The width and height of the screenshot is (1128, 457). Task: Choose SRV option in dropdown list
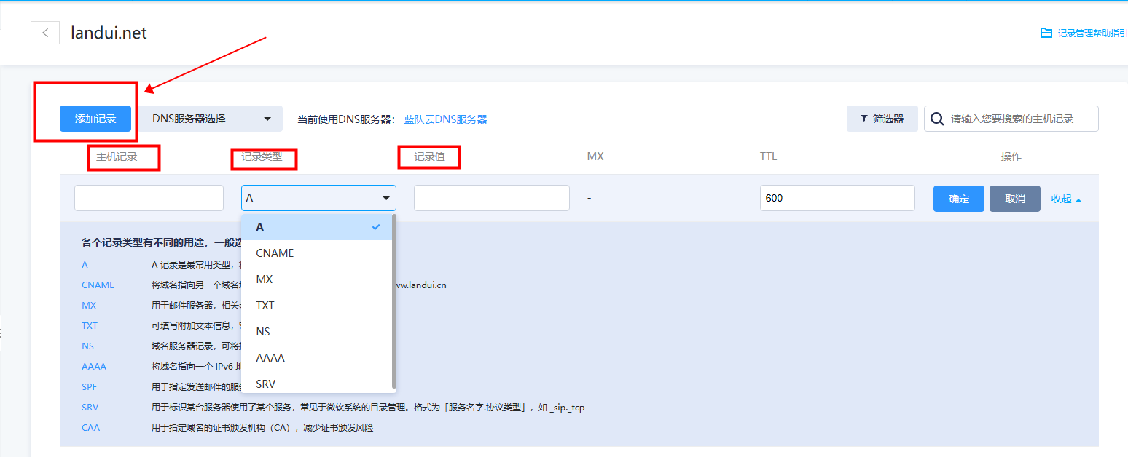266,384
